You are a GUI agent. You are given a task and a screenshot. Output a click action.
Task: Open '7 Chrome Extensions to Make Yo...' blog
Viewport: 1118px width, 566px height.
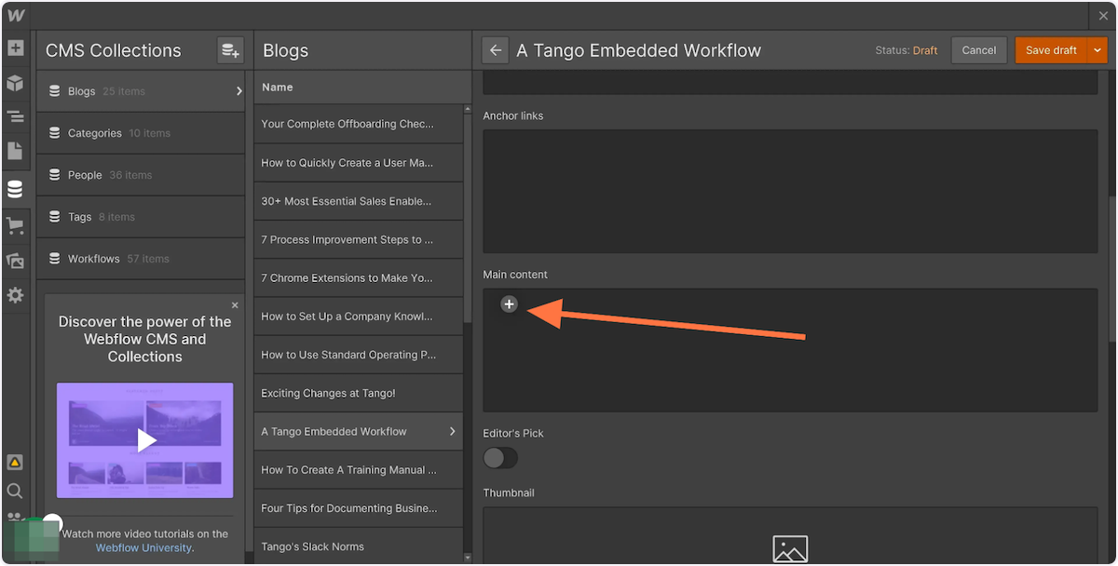tap(359, 277)
